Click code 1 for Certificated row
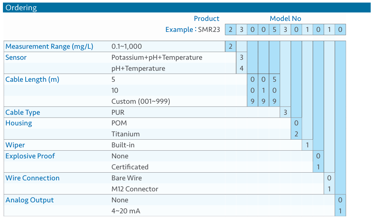Screen dimensions: 371x217 click(318, 167)
